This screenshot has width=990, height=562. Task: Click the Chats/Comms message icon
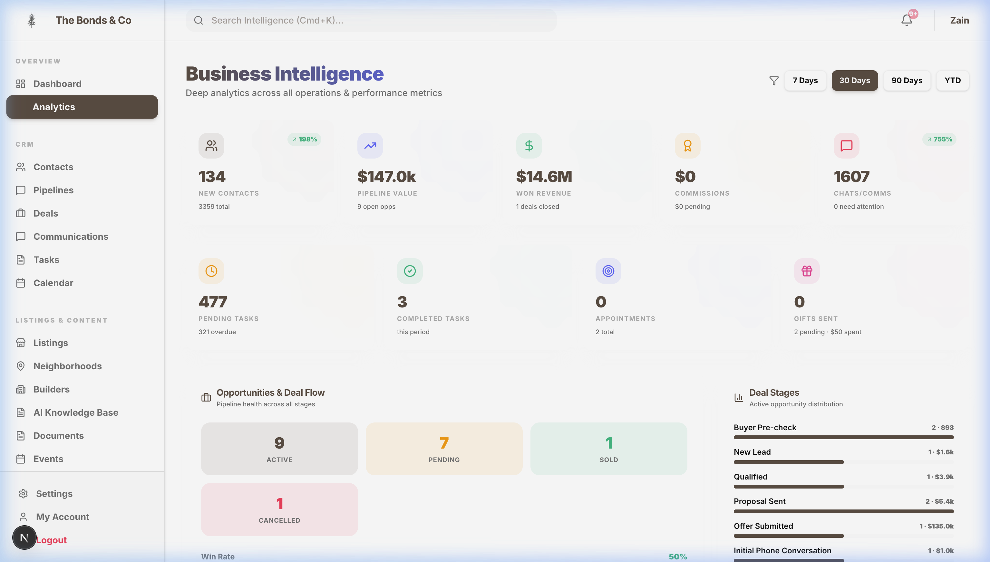(x=846, y=146)
